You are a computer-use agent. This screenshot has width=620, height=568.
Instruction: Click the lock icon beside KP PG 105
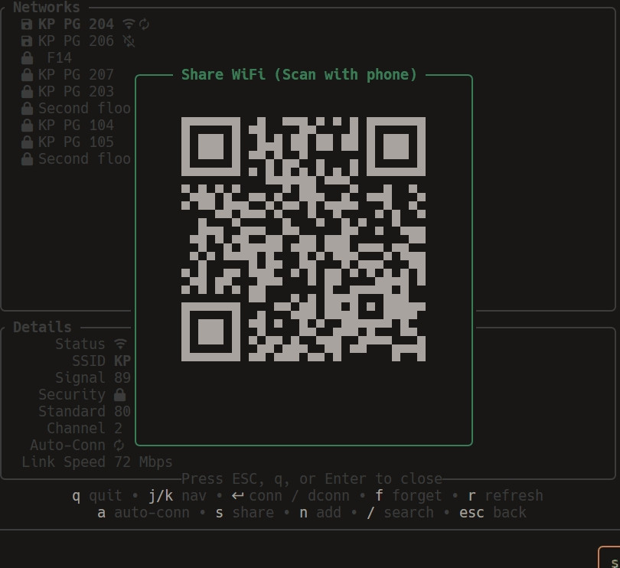[27, 142]
